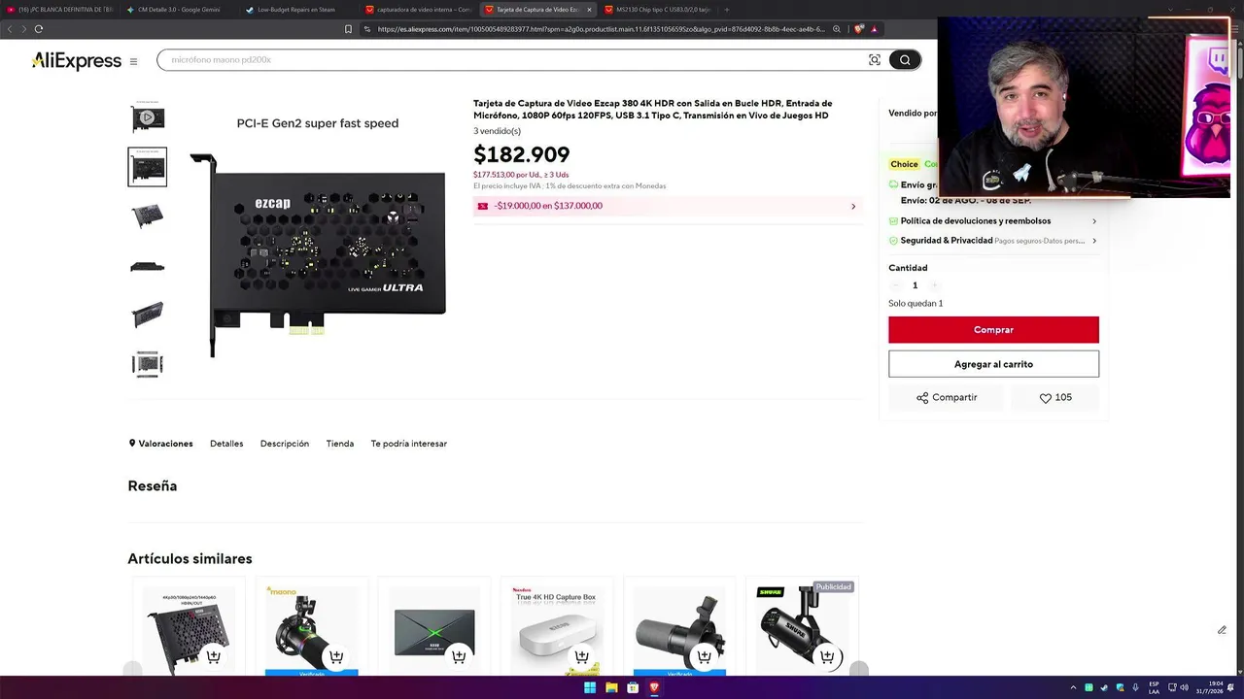Add the grey dynamic microphone to cart

[704, 656]
